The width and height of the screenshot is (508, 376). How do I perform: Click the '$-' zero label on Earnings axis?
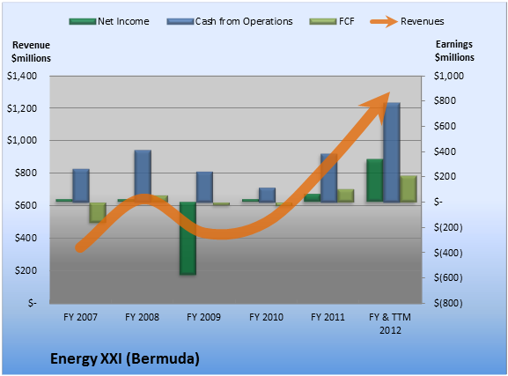tap(438, 202)
